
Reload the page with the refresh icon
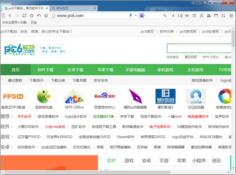24,16
